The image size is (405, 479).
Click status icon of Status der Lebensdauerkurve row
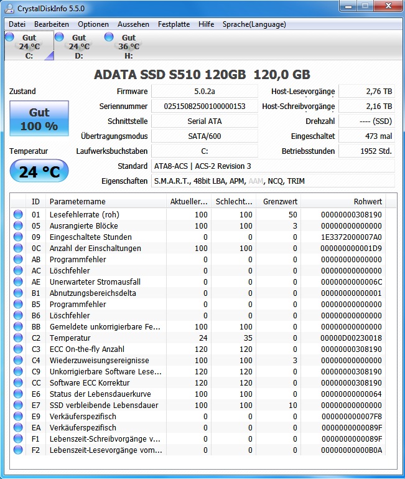pyautogui.click(x=18, y=394)
